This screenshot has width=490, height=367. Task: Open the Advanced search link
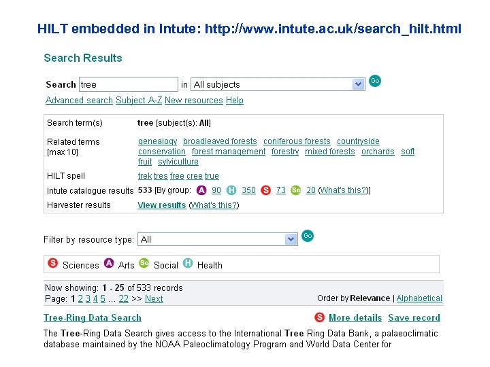(79, 101)
